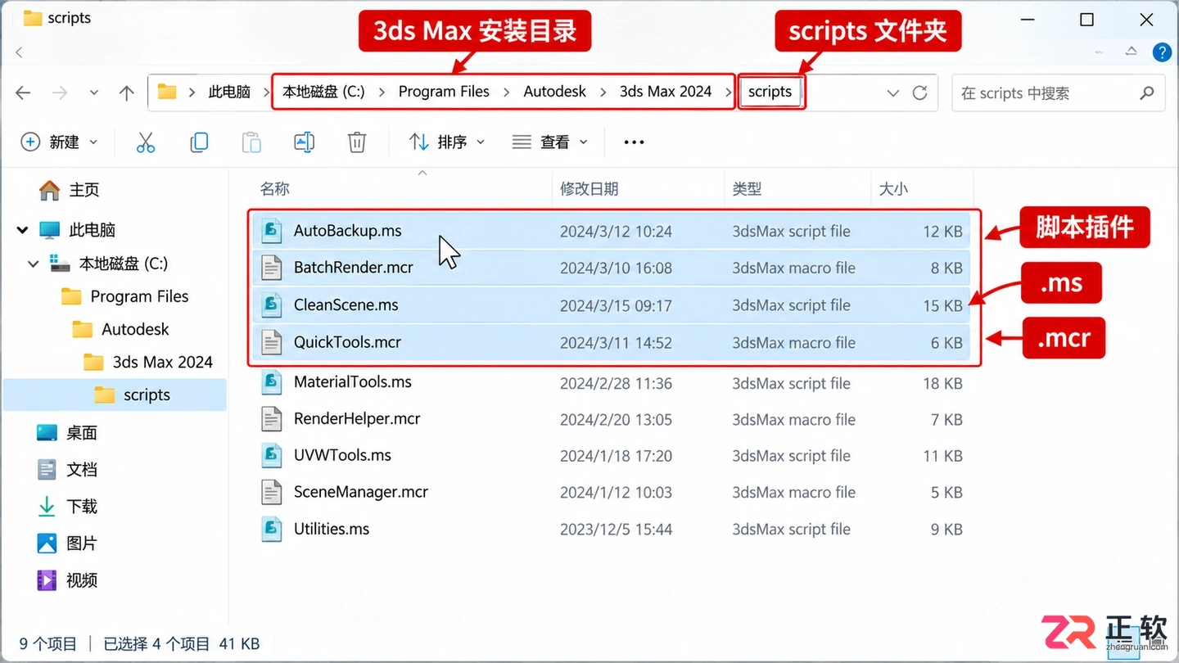
Task: Click 3ds Max 2024 in address path
Action: point(666,92)
